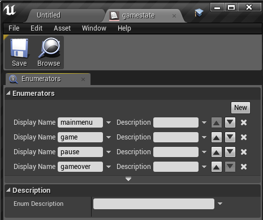Click disabled down arrow on gameover row
The image size is (263, 220).
[230, 167]
